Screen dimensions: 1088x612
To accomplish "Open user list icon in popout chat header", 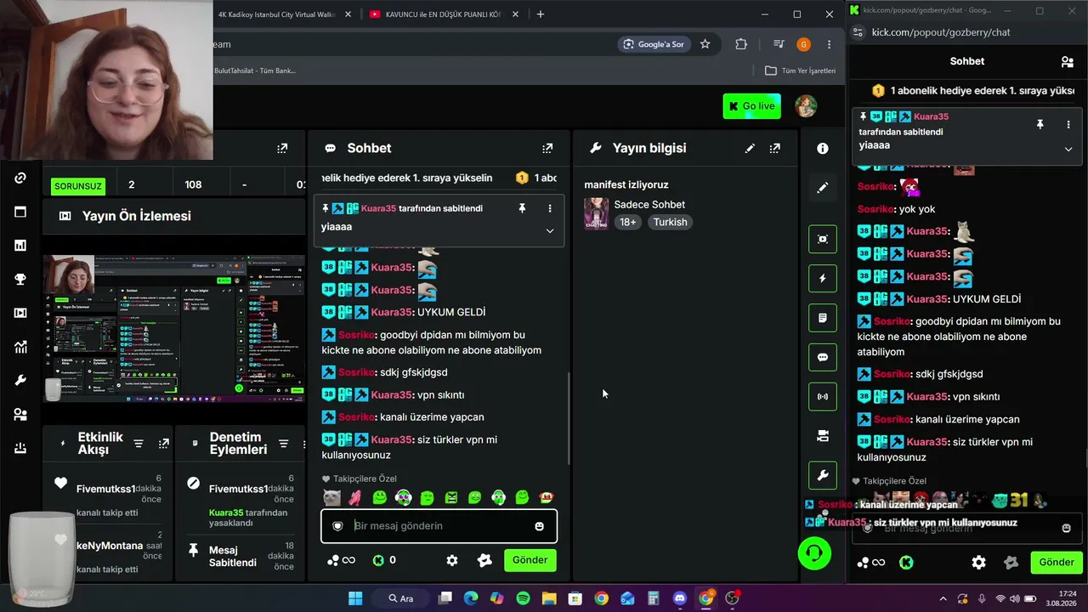I will pos(1067,61).
